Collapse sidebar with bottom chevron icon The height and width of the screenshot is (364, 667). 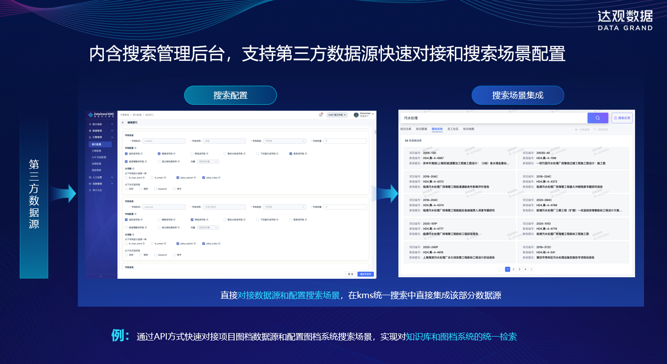click(x=101, y=276)
